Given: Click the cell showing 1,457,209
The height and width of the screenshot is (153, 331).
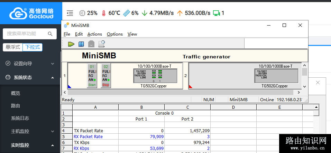Looking at the screenshot, I should (187, 131).
